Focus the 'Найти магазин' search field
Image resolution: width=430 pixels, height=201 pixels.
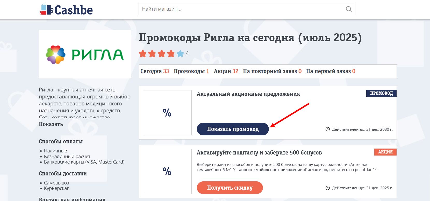[247, 9]
